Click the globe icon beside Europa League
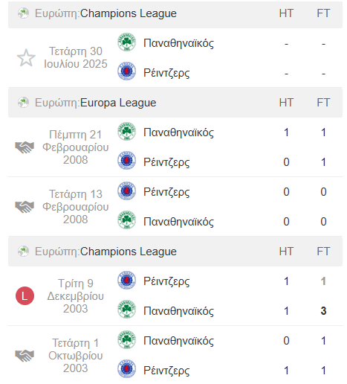This screenshot has height=384, width=347. point(24,103)
